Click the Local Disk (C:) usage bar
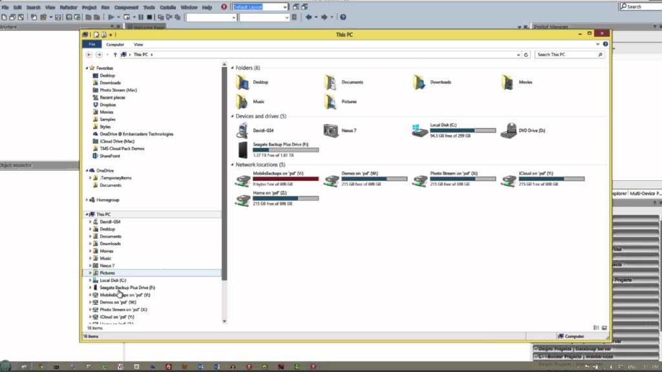The width and height of the screenshot is (662, 372). 463,132
